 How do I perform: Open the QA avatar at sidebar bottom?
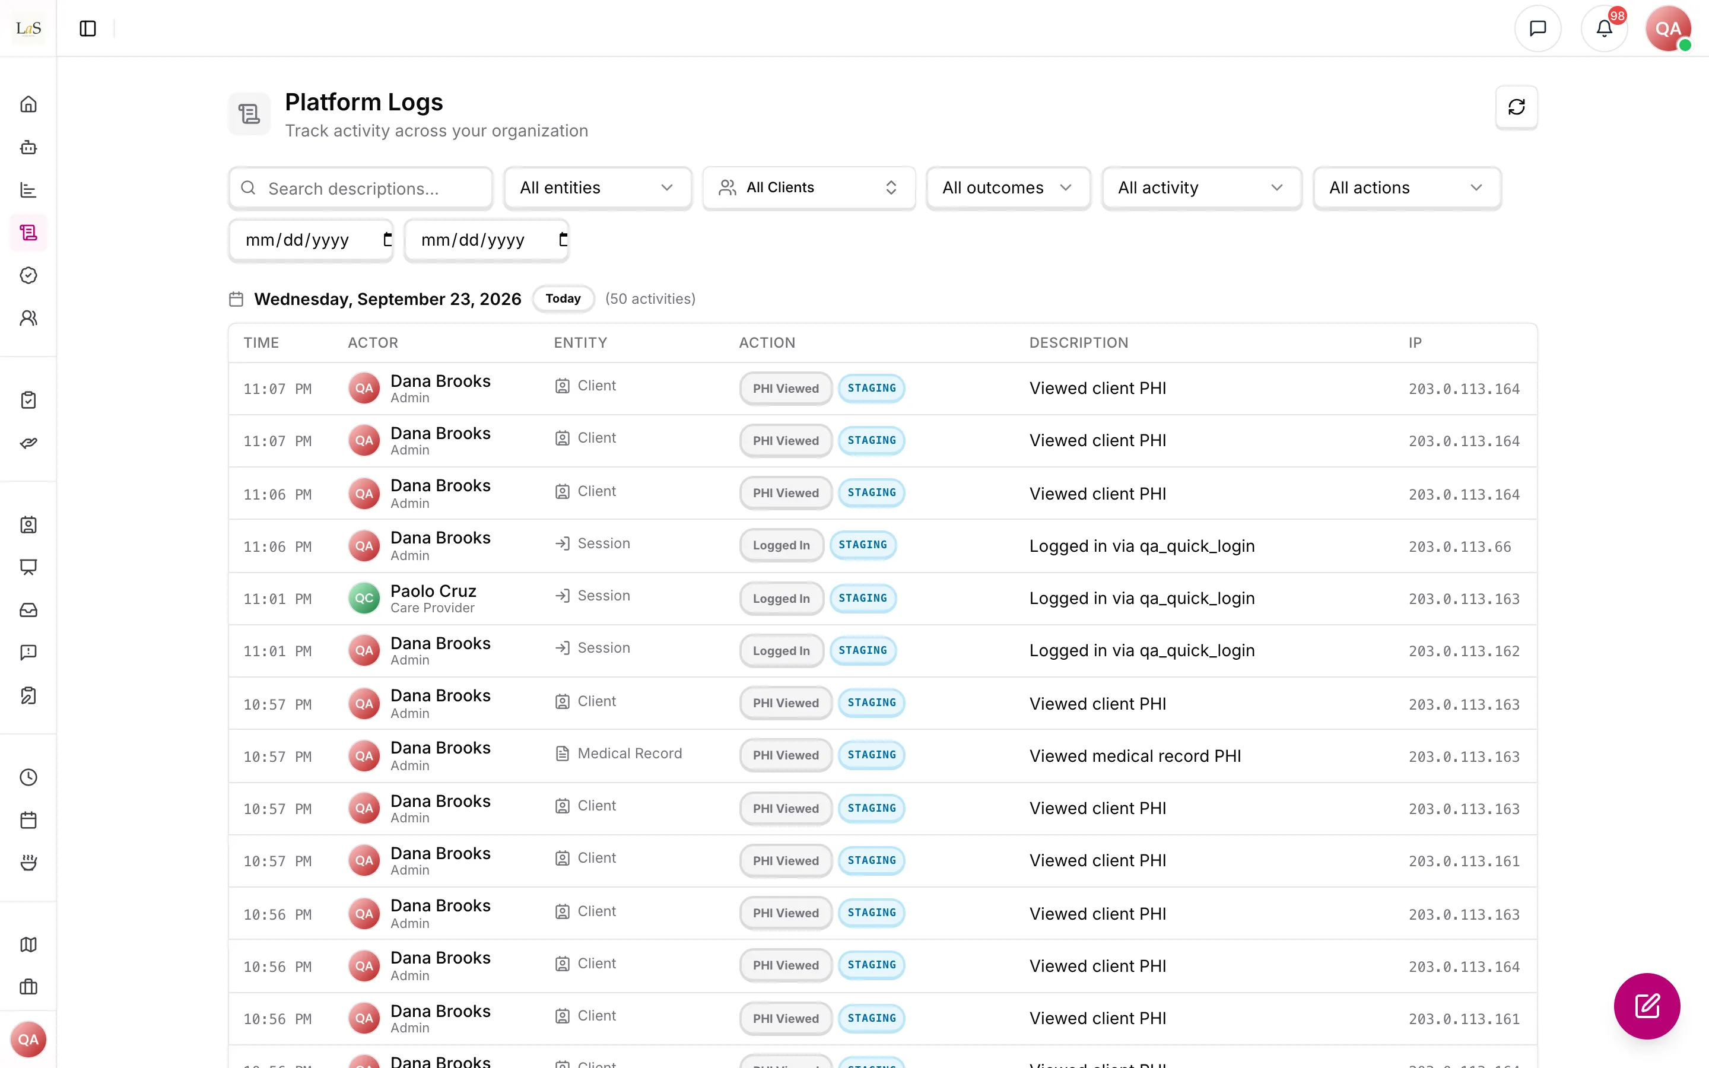[28, 1039]
